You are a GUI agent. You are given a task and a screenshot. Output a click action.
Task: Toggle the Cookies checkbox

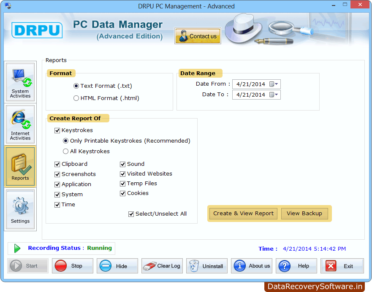pos(122,193)
